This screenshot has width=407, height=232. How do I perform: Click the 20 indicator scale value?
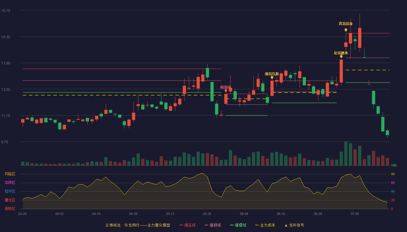393,200
